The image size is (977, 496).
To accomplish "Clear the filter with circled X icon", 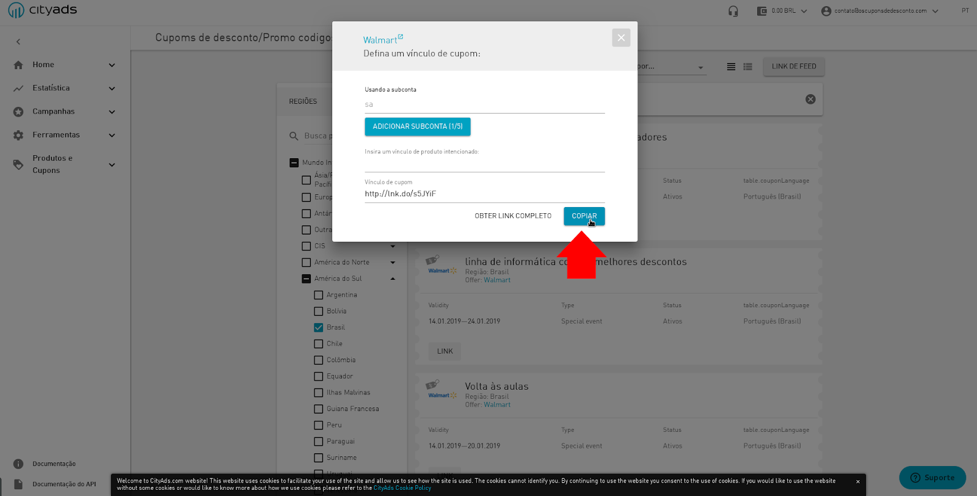I will point(810,99).
